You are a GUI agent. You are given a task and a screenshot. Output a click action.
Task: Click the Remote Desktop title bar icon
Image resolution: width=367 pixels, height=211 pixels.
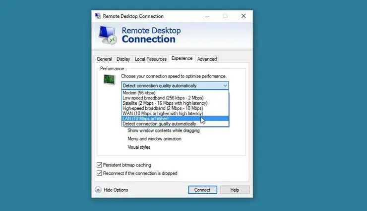(98, 16)
